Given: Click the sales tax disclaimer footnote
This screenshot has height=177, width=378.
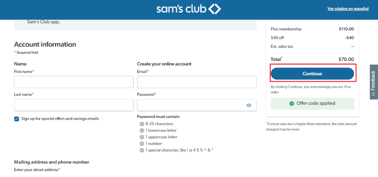Looking at the screenshot, I should tap(311, 127).
